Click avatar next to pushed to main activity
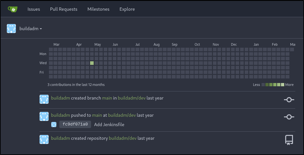 click(x=44, y=116)
